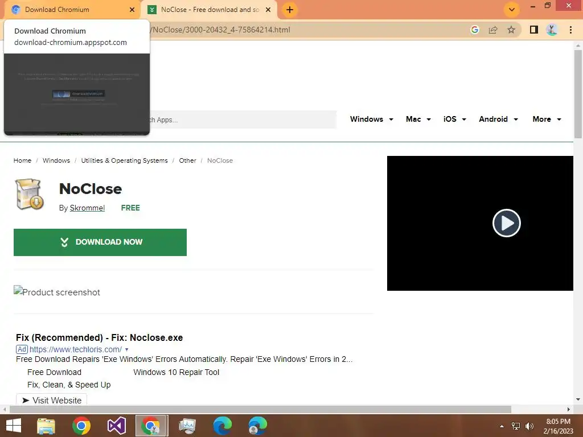Open a new browser tab
The height and width of the screenshot is (437, 583).
coord(290,10)
